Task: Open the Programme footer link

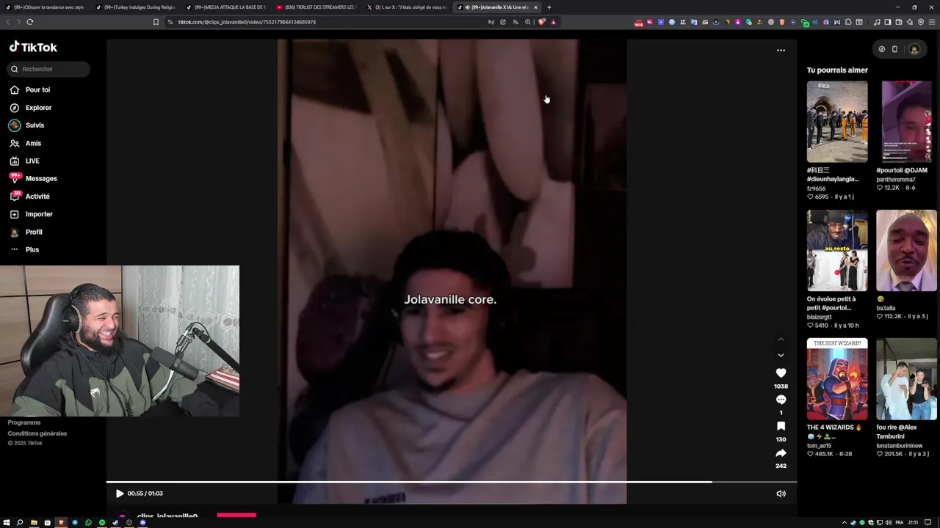Action: (24, 422)
